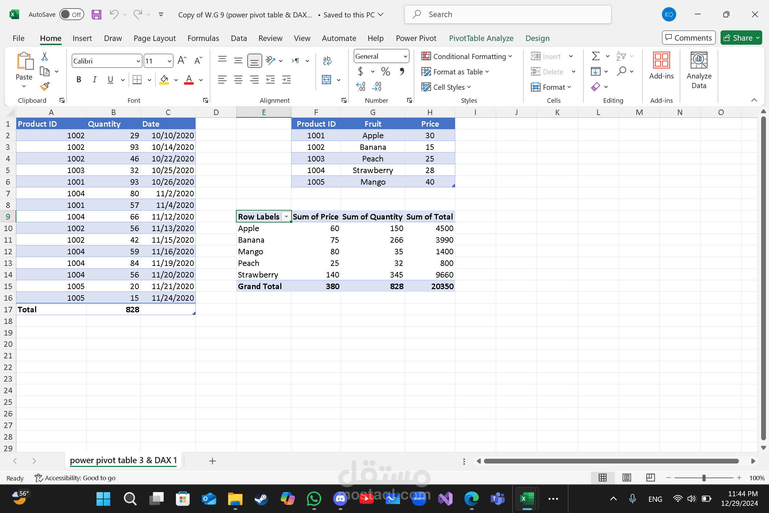Viewport: 769px width, 513px height.
Task: Click the Cut scissors icon
Action: (45, 56)
